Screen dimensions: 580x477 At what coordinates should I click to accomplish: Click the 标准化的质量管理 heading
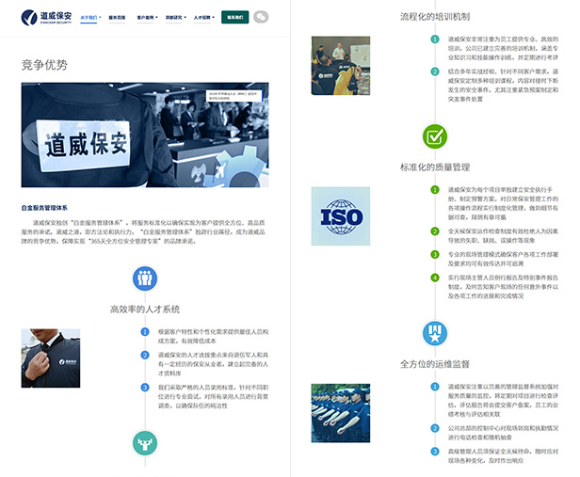435,167
